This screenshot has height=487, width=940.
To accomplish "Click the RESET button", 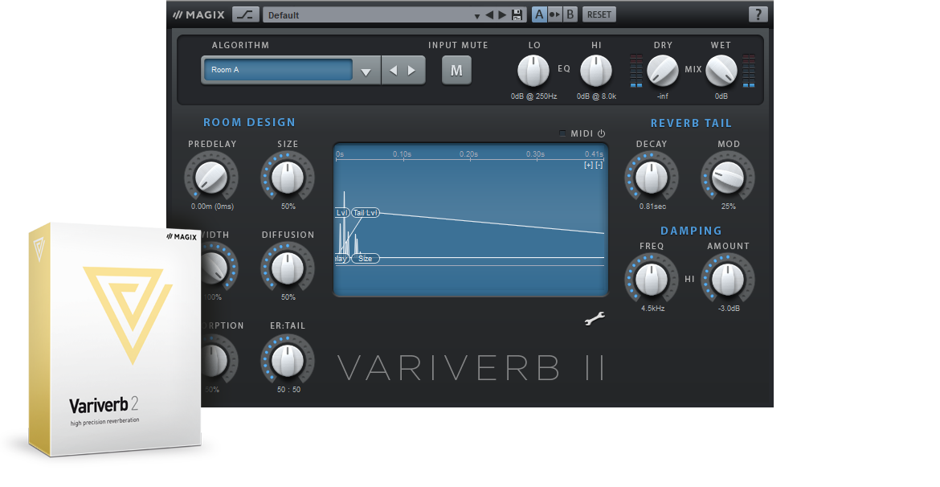I will pyautogui.click(x=599, y=15).
